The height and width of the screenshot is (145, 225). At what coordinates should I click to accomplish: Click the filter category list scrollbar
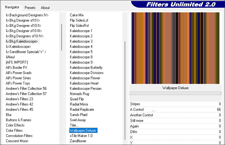click(x=62, y=37)
